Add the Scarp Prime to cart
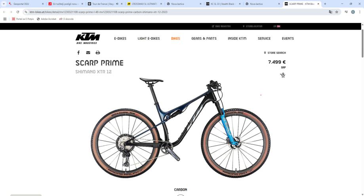Screen dimensions: 364x196 click(x=282, y=75)
